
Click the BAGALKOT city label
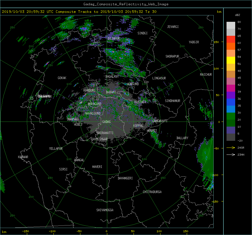point(112,77)
